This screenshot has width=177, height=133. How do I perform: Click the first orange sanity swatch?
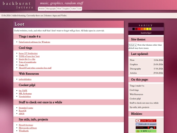142,29
